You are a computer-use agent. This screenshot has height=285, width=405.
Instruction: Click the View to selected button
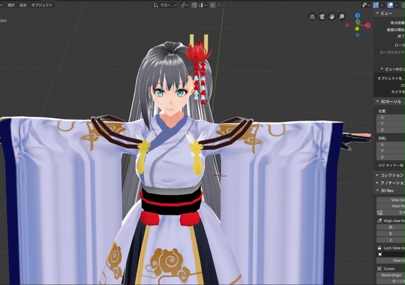coord(391,260)
